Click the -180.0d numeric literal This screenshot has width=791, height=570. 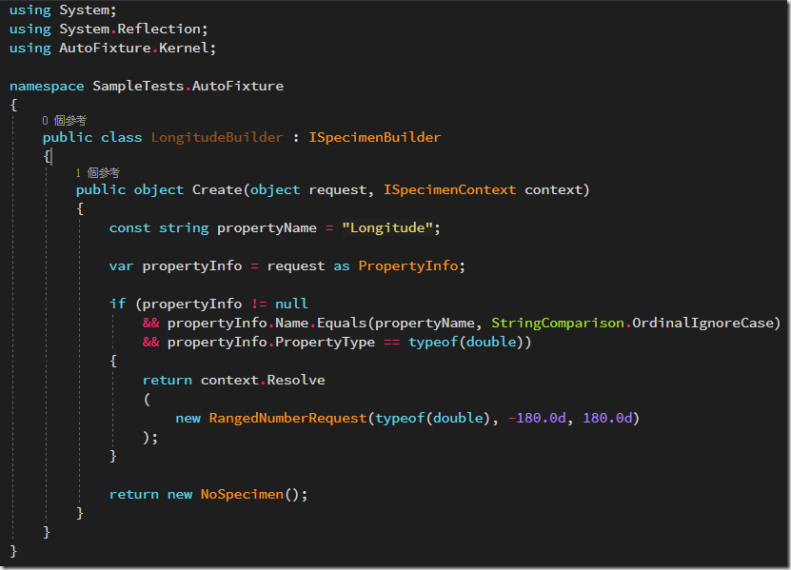coord(537,418)
